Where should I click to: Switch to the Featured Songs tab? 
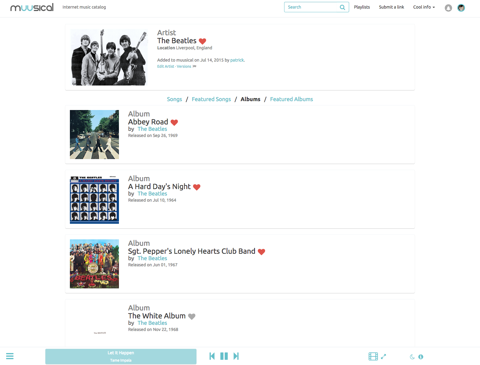211,99
